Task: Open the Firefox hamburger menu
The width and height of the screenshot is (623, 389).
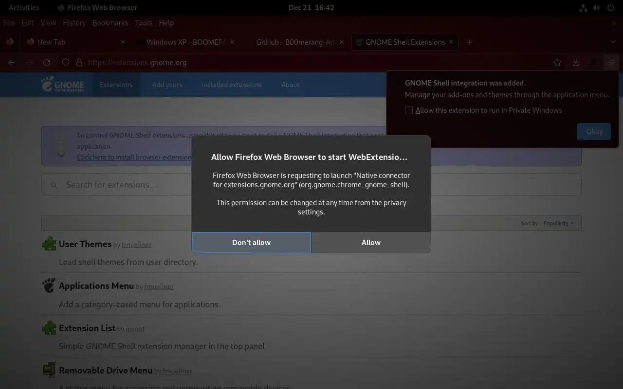Action: click(x=610, y=62)
